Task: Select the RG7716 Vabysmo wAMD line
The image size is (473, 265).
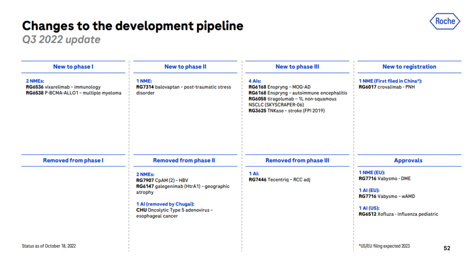Action: (387, 196)
